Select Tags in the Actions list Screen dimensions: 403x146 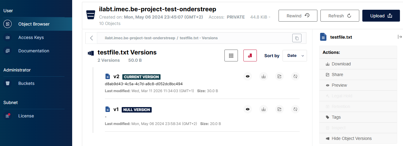(x=336, y=117)
